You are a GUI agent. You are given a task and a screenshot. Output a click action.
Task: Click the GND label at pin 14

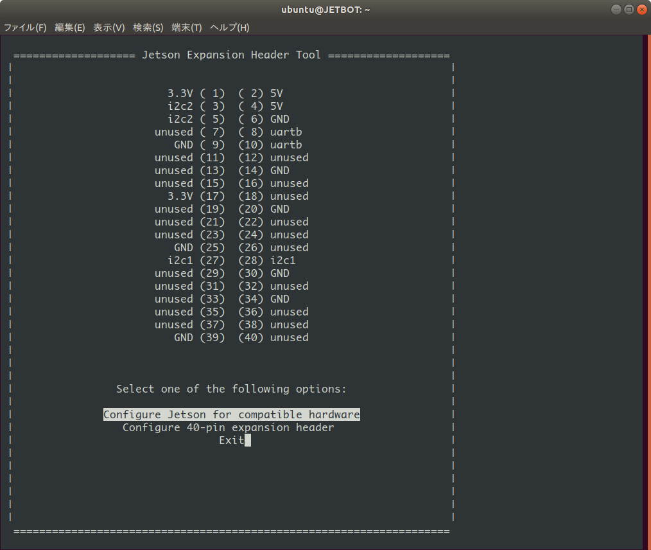coord(280,171)
